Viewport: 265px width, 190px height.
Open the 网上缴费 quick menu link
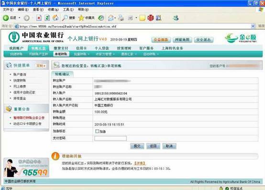[20, 87]
